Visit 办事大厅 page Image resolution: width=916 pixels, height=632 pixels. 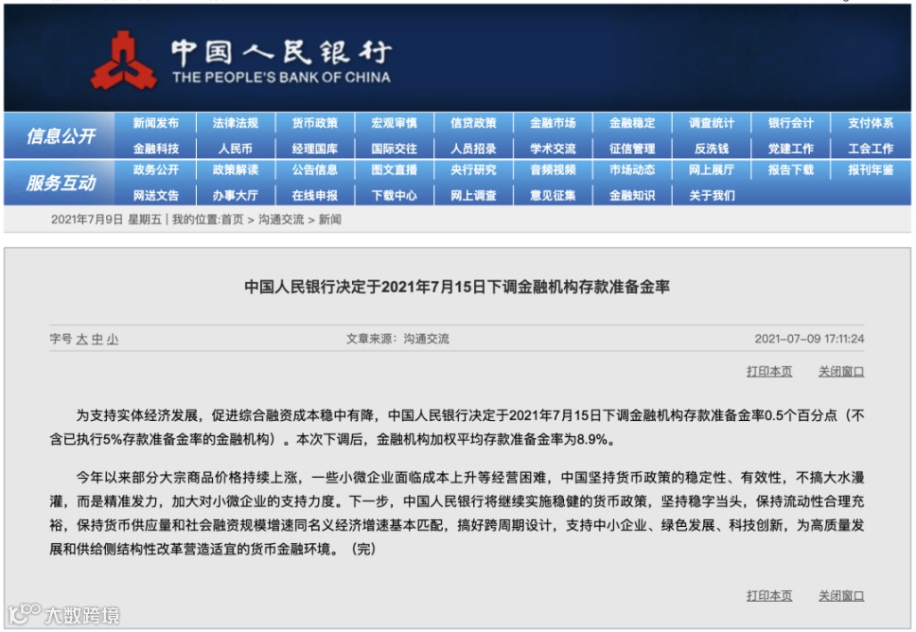(x=235, y=195)
